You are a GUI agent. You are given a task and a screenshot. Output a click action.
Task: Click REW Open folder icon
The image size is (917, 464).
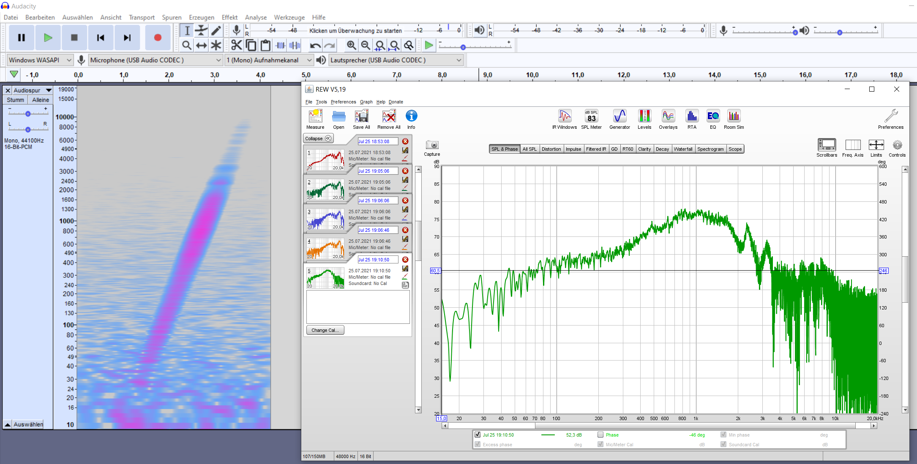coord(338,119)
